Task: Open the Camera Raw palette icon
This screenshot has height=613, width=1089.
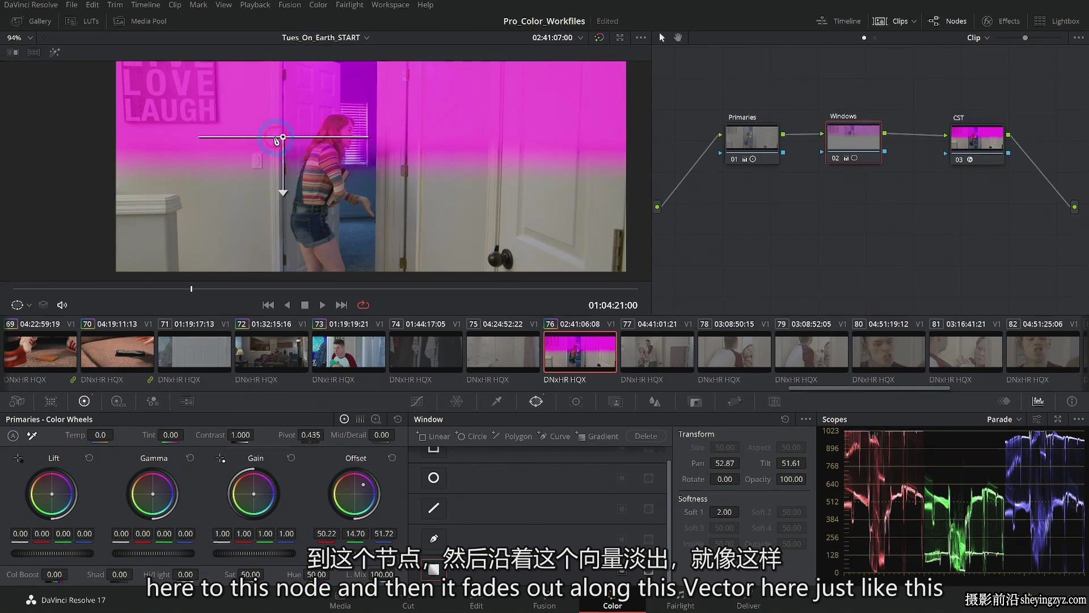Action: 17,401
